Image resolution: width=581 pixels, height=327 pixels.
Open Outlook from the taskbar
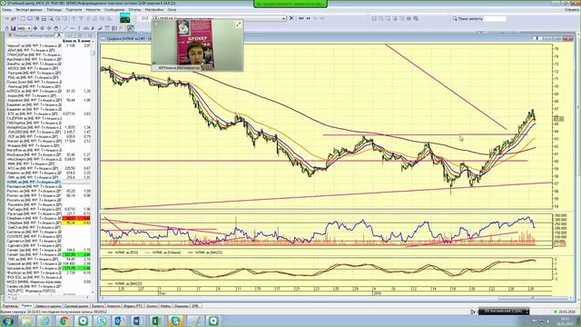pyautogui.click(x=119, y=321)
